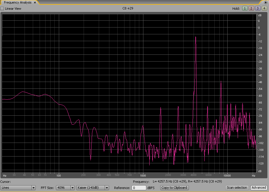Expand the FFT Size 4096 dropdown
The image size is (269, 192).
tap(65, 188)
